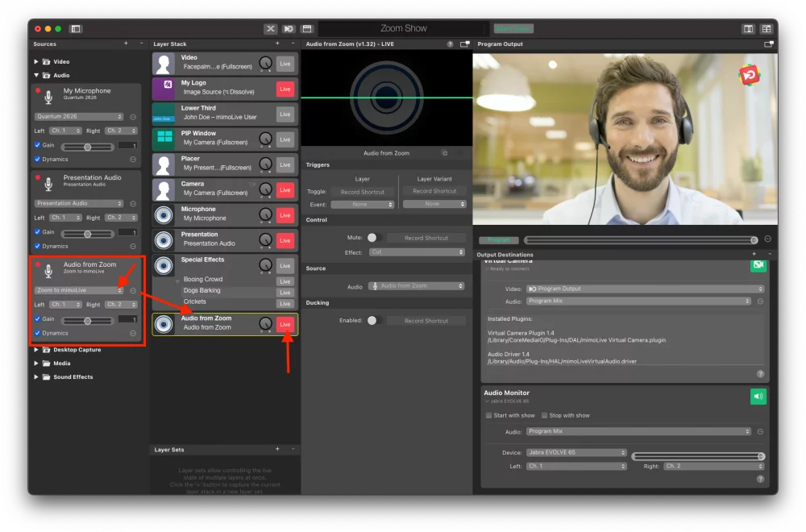Toggle the sidebar icon in the title bar
This screenshot has height=532, width=806.
pyautogui.click(x=76, y=29)
